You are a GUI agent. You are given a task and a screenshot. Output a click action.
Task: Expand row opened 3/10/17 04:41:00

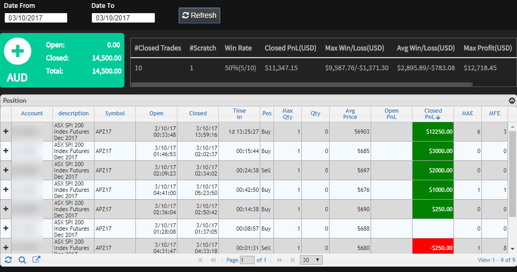(6, 190)
